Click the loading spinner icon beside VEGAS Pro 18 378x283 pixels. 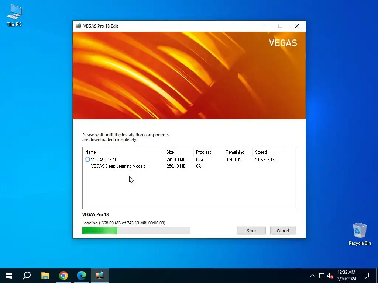pyautogui.click(x=87, y=160)
